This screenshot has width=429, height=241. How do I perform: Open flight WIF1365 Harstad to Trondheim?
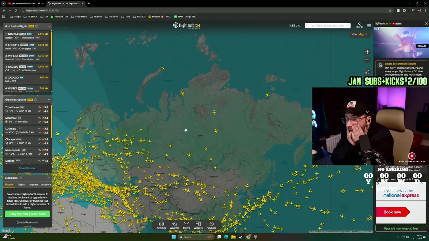(27, 57)
